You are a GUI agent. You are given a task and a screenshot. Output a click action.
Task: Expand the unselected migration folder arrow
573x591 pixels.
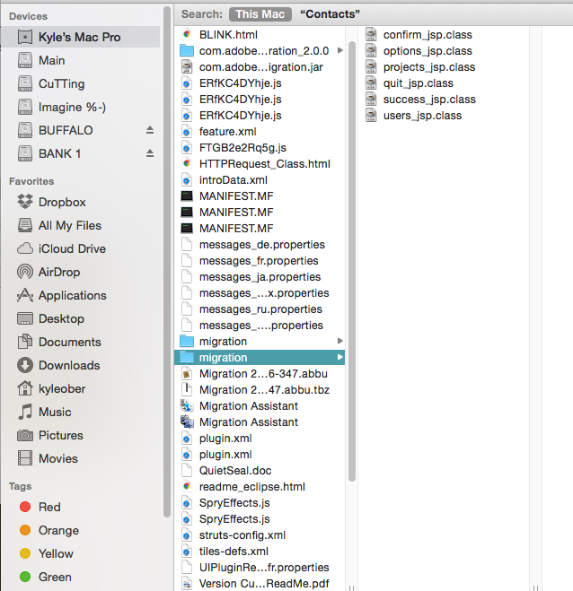pyautogui.click(x=340, y=341)
